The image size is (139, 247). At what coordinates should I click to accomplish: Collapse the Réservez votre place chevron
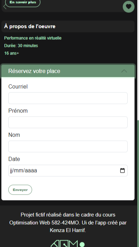[x=124, y=71]
